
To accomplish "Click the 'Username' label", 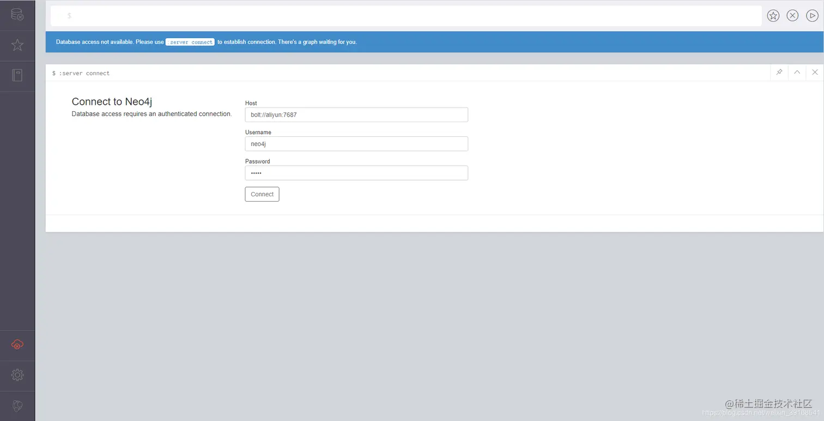I will click(x=258, y=133).
